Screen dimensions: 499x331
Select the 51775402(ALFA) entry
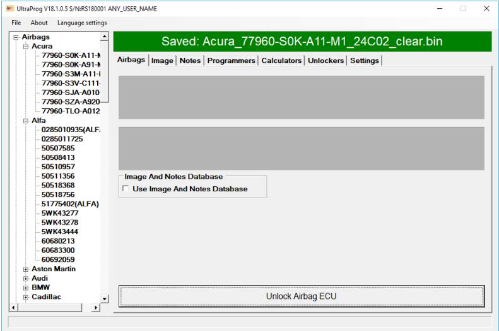click(70, 204)
